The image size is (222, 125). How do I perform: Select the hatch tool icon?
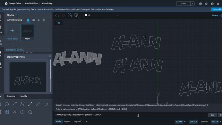coord(15,112)
